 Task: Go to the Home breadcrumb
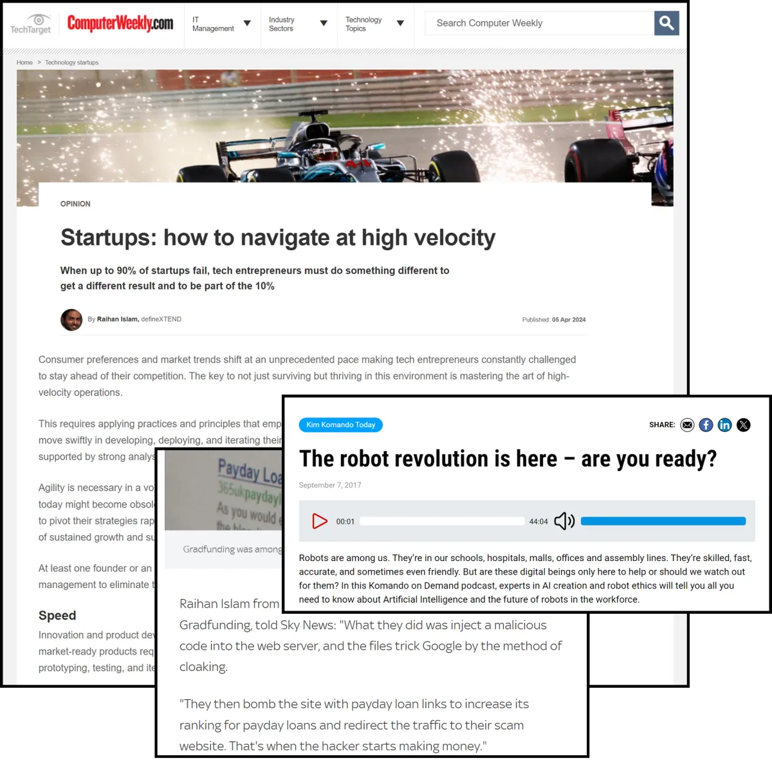tap(24, 62)
